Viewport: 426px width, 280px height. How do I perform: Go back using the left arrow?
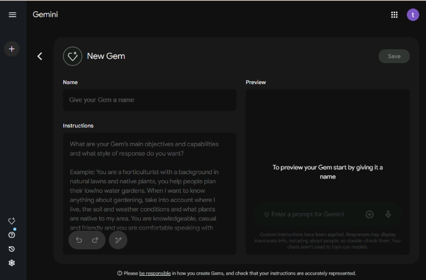[x=40, y=56]
